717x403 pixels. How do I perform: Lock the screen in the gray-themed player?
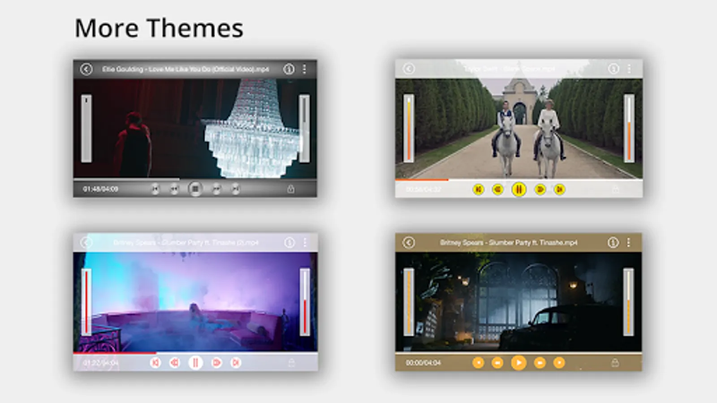click(291, 189)
